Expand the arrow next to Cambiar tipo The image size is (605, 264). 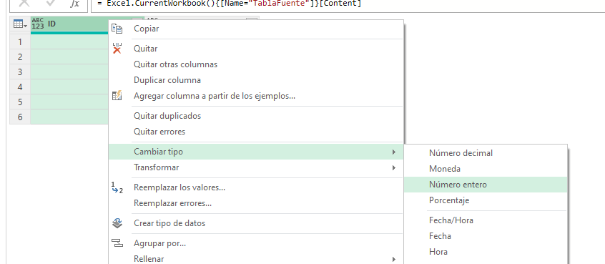point(393,152)
